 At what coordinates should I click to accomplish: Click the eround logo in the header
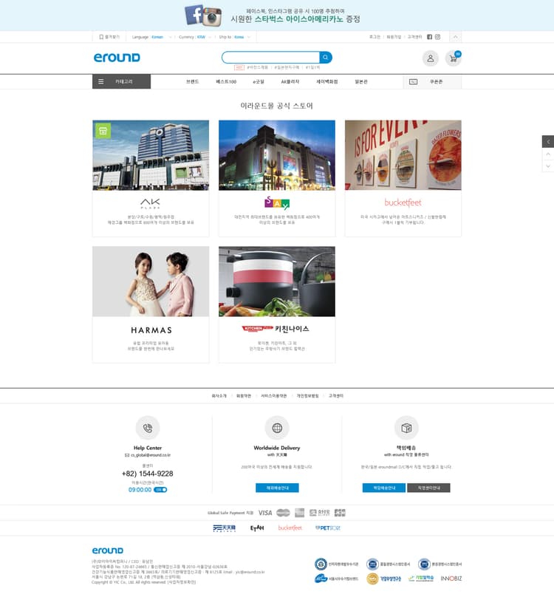tap(117, 58)
